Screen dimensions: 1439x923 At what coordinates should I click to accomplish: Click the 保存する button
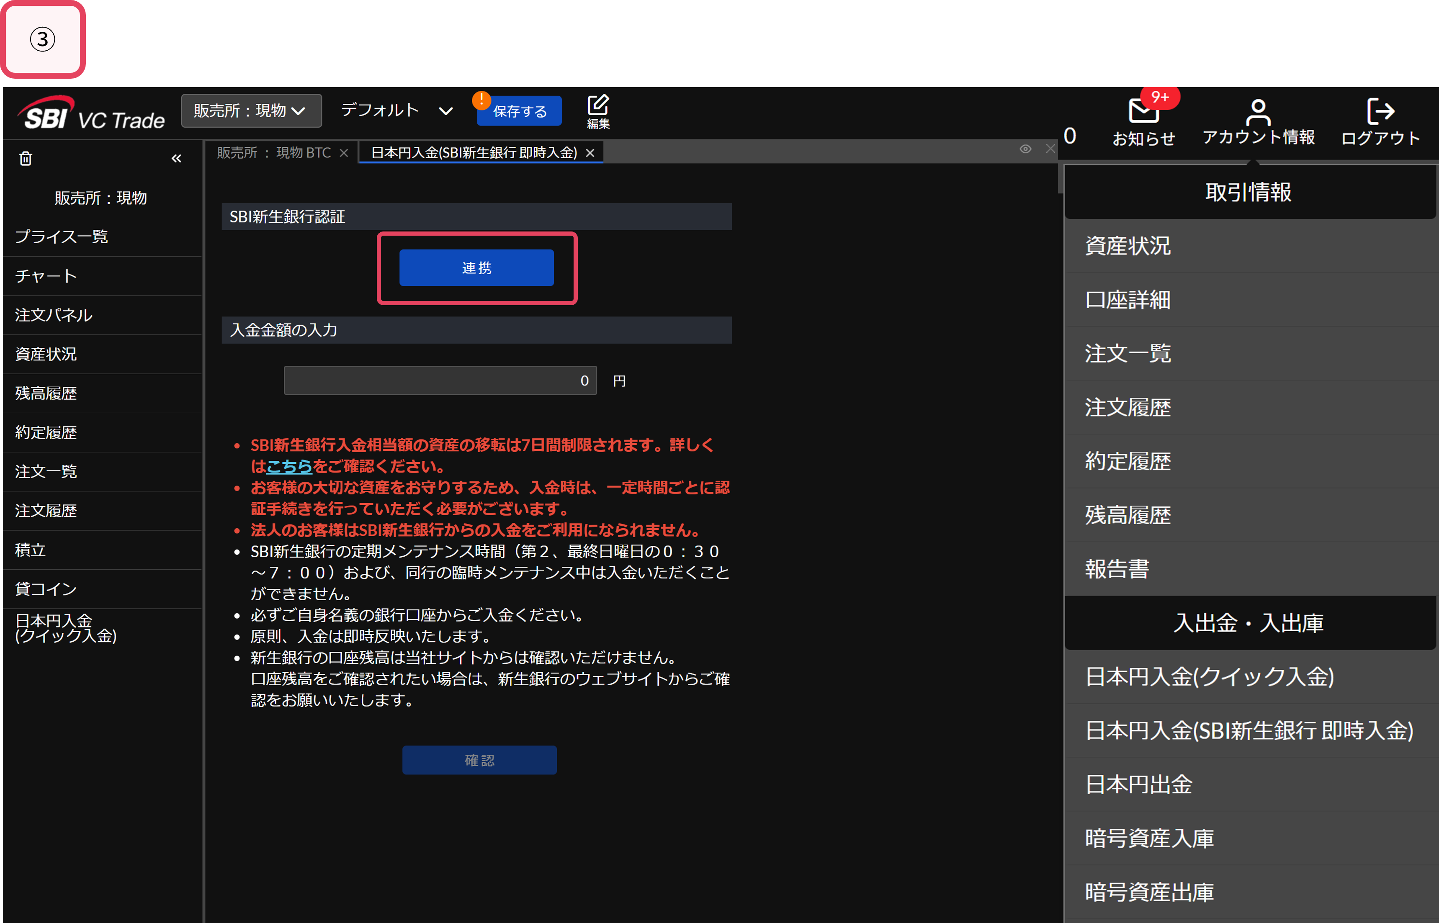point(519,111)
